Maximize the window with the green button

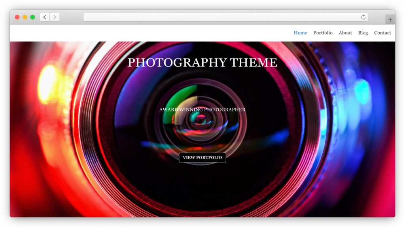(x=32, y=17)
